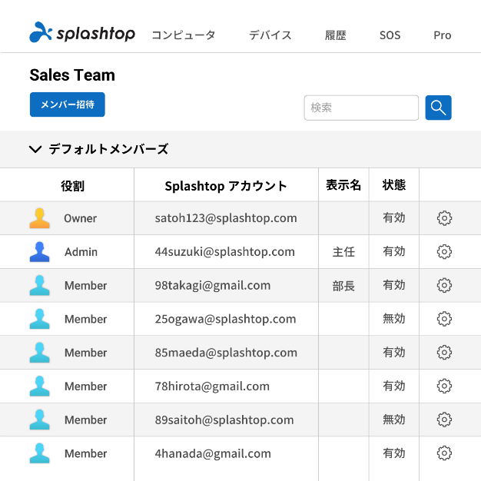Click the blue magnifier search button

(x=438, y=108)
